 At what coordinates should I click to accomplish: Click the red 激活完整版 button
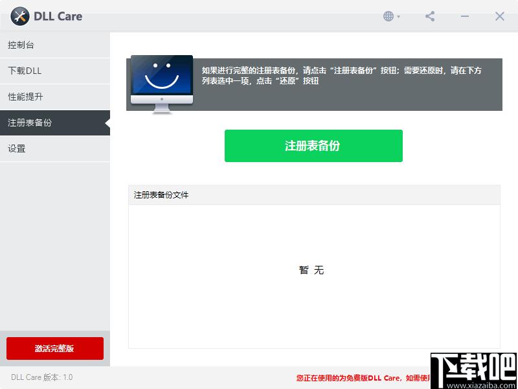pos(55,348)
